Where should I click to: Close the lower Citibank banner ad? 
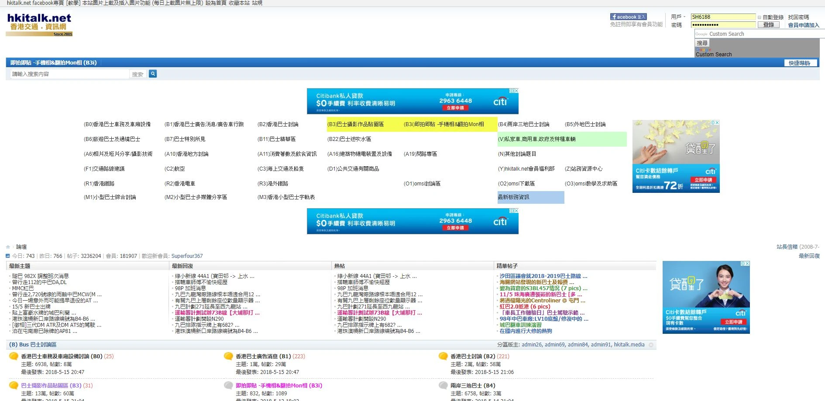tap(516, 211)
